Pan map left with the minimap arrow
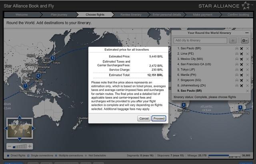The height and width of the screenshot is (164, 256). click(6, 128)
